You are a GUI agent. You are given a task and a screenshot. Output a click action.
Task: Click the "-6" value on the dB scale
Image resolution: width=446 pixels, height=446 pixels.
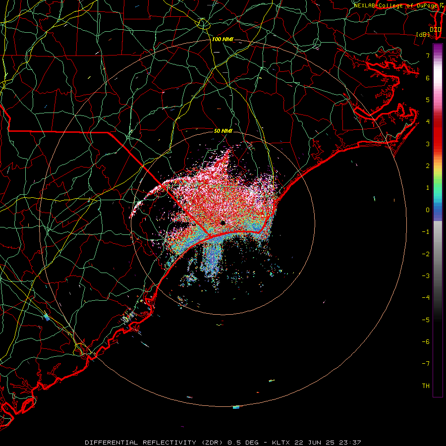coord(426,342)
